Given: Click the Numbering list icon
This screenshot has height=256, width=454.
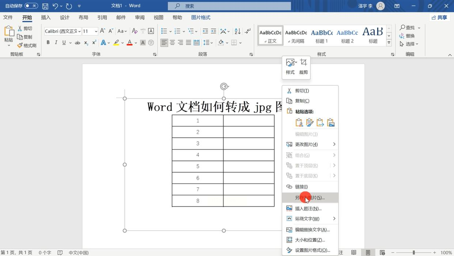Looking at the screenshot, I should point(177,31).
